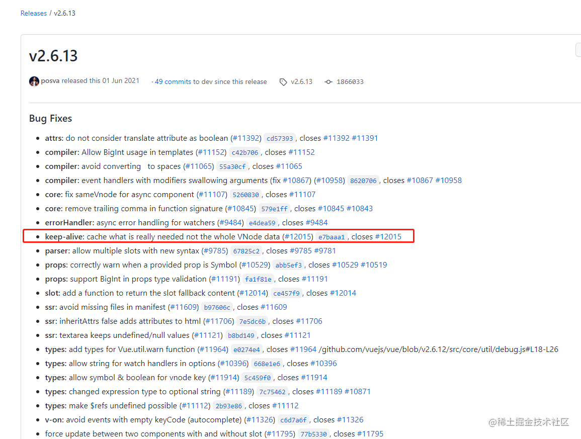Open commit hash abb5ef3

coord(289,265)
